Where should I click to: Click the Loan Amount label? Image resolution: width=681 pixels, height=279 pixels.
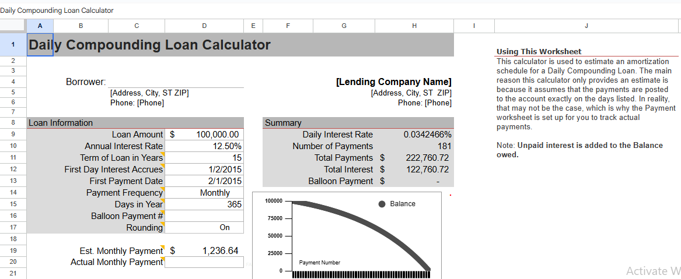[x=137, y=135]
